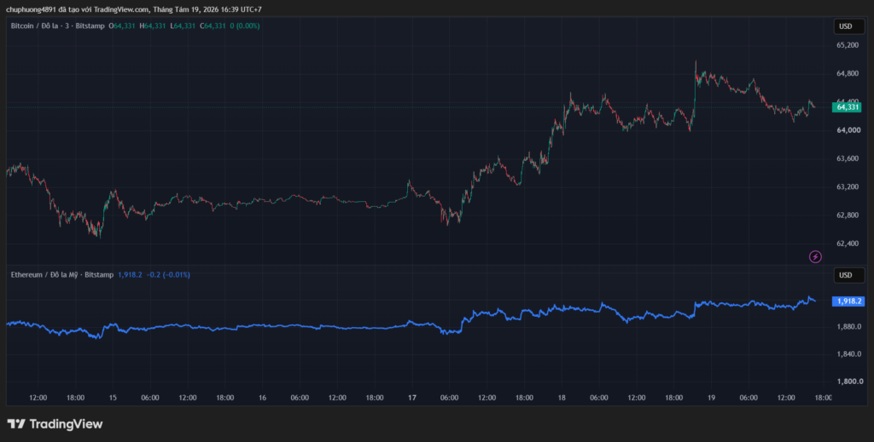Click the 62,800 price axis label
This screenshot has height=442, width=874.
pos(848,215)
